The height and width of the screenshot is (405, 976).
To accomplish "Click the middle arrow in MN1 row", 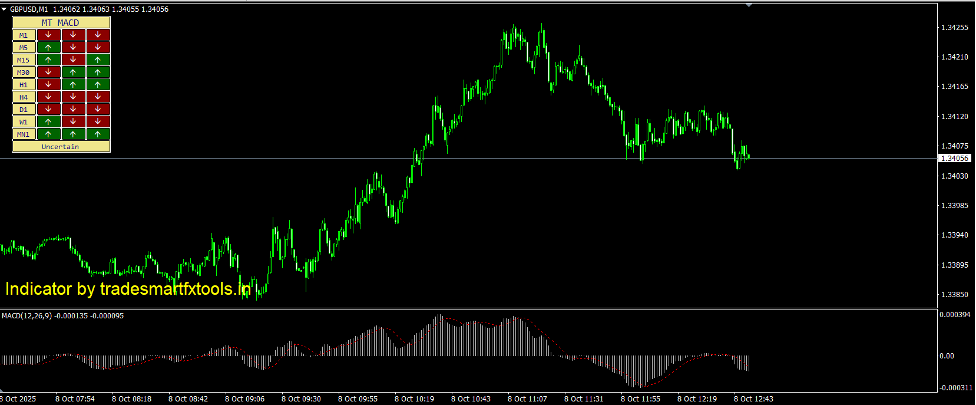I will (73, 134).
